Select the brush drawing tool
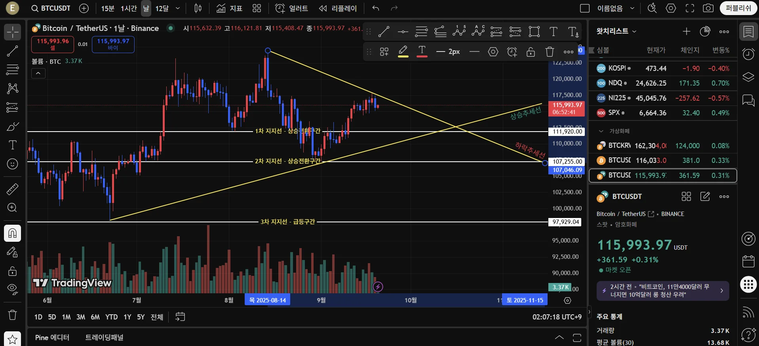 (12, 126)
